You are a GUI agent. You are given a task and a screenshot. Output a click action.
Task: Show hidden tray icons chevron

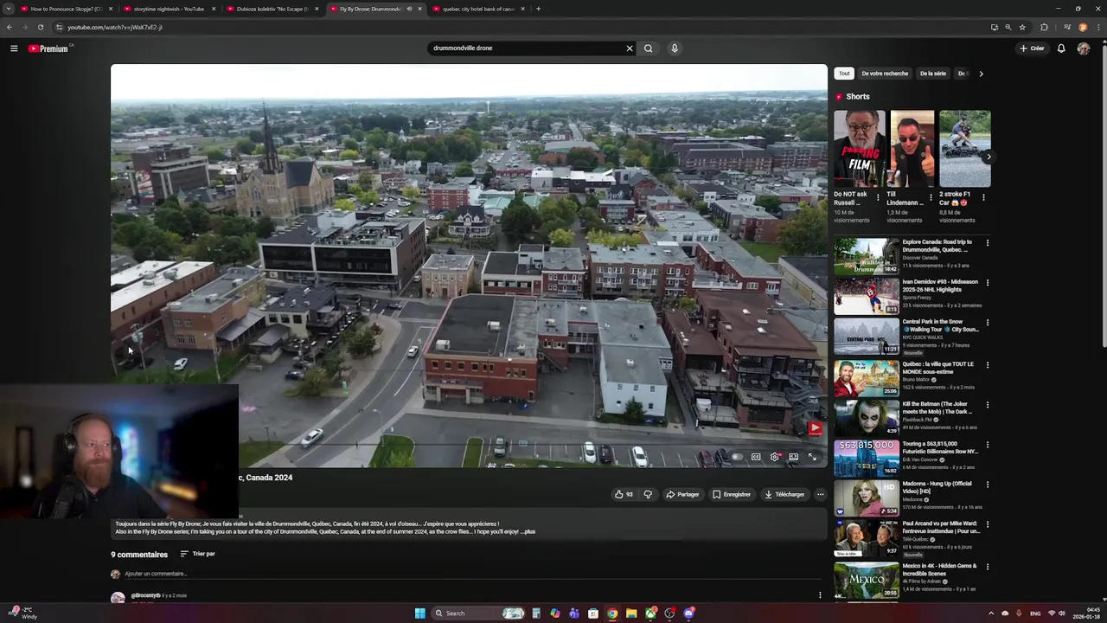(991, 613)
